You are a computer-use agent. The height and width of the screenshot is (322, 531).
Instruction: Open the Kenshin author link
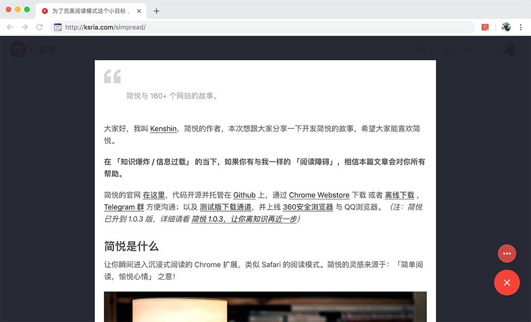click(163, 128)
